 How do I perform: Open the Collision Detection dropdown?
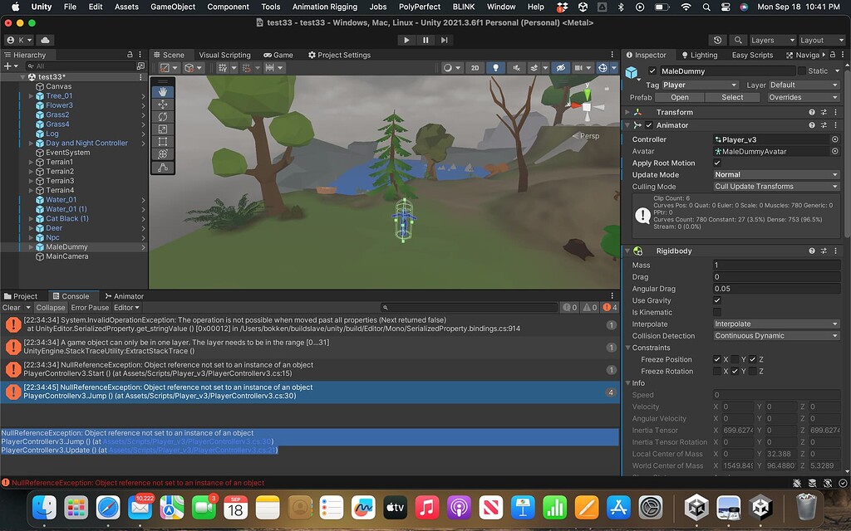coord(776,335)
